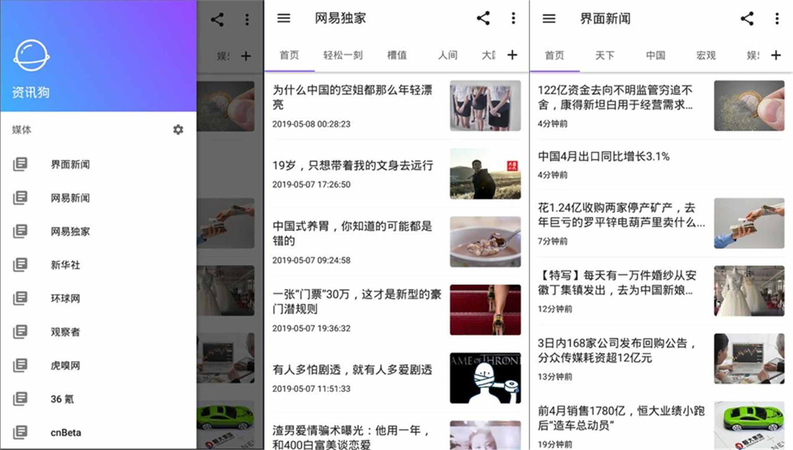Image resolution: width=793 pixels, height=450 pixels.
Task: Tap dimmed plus icon behind the drawer
Action: click(246, 56)
